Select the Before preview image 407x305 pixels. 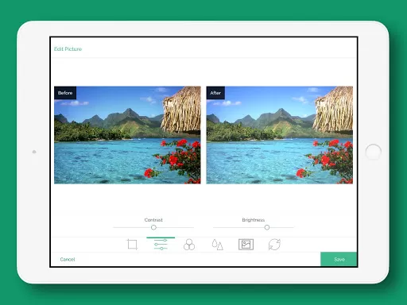coord(127,135)
